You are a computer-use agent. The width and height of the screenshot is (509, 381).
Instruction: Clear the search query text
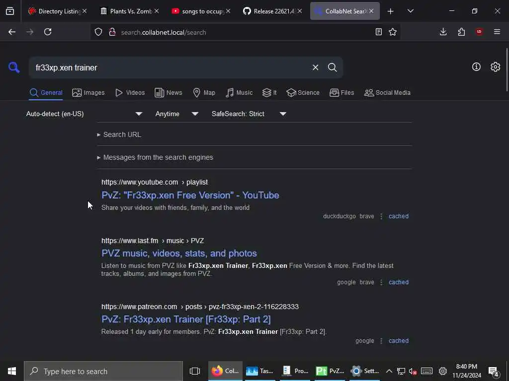click(x=315, y=67)
